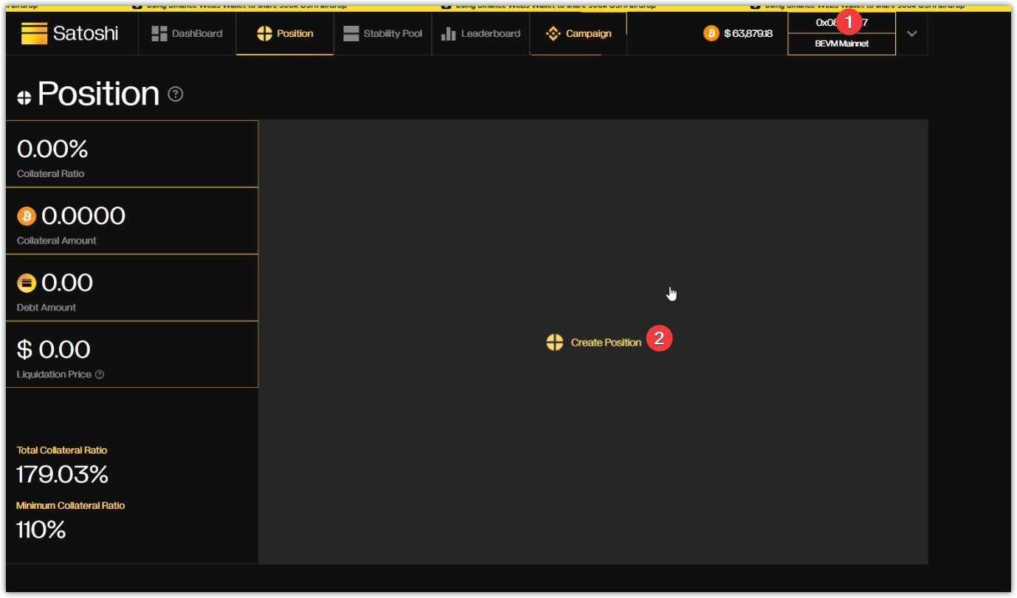Click the help icon beside Position heading
1017x598 pixels.
[x=175, y=94]
